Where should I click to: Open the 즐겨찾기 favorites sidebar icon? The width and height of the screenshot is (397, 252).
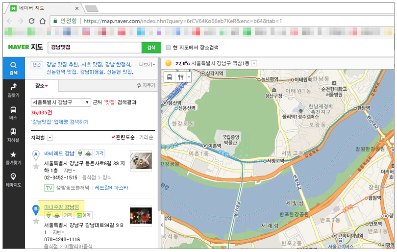[13, 158]
